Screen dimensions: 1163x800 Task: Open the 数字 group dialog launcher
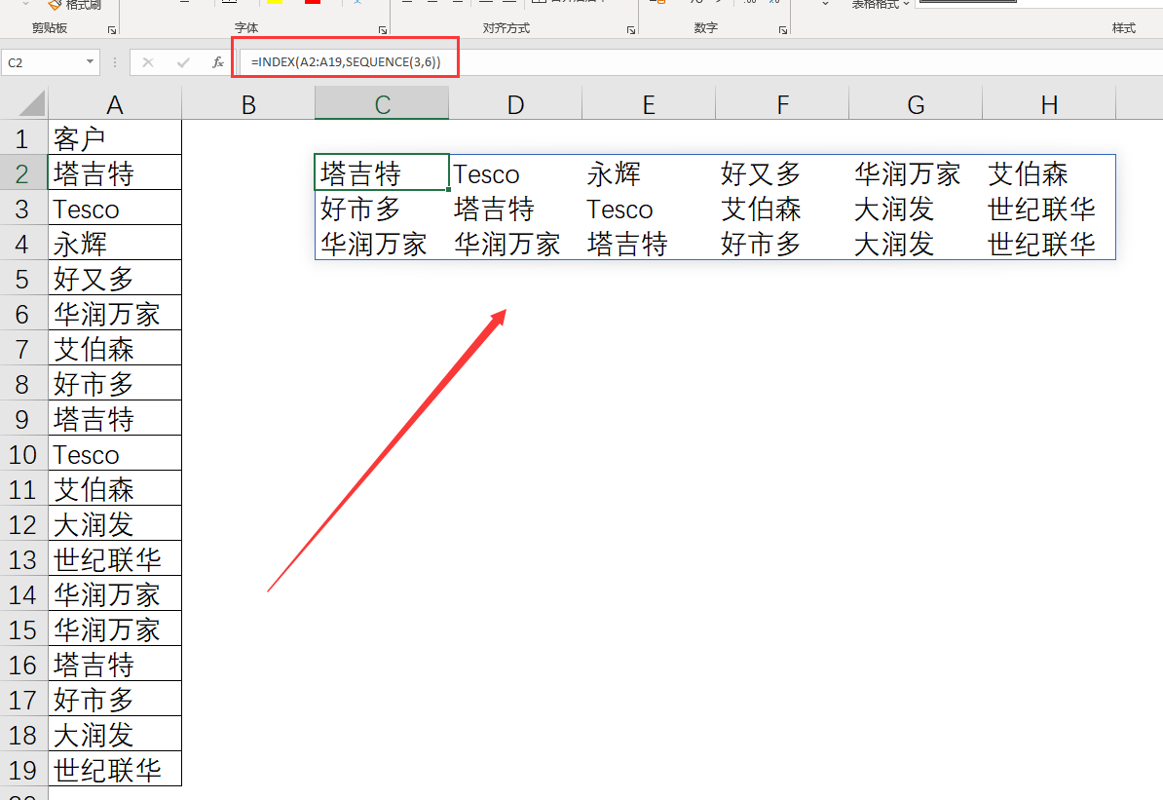click(782, 30)
